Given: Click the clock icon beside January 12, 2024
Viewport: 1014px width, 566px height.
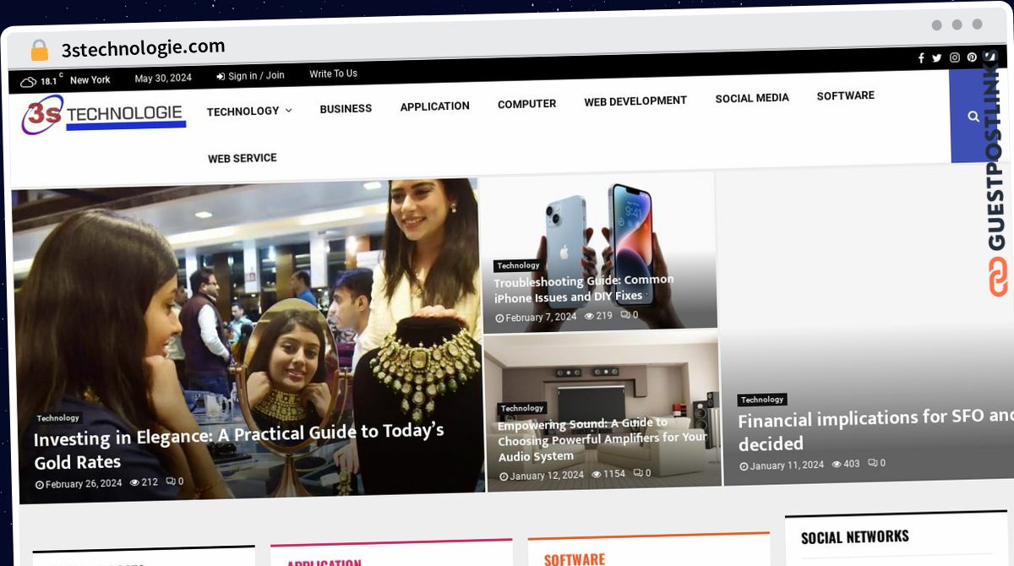Looking at the screenshot, I should click(x=504, y=476).
